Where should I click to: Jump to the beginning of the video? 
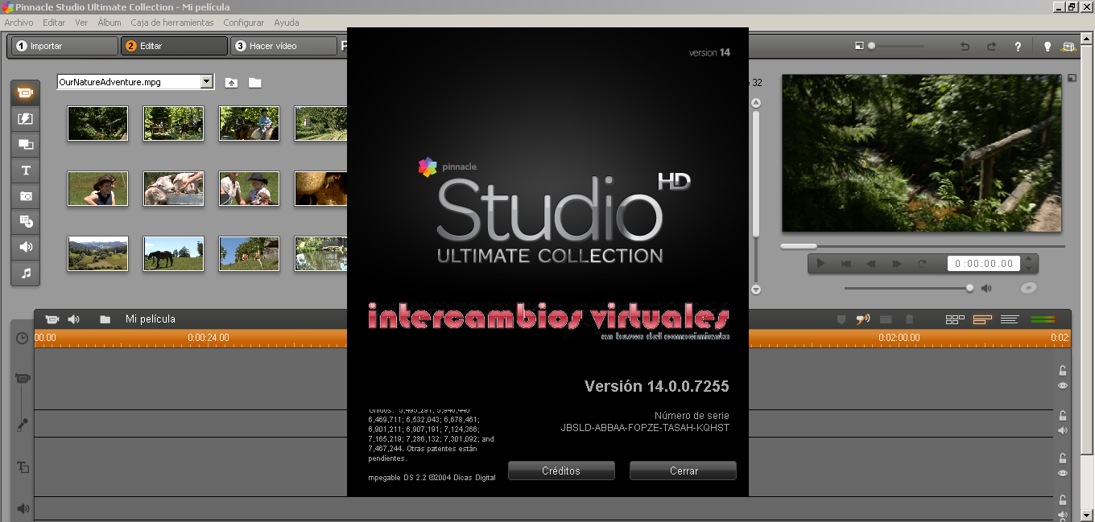pos(846,263)
